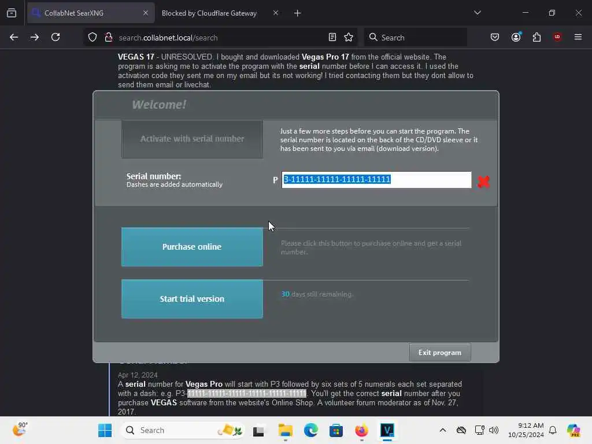Click the Purchase online button
The width and height of the screenshot is (592, 444).
point(192,247)
